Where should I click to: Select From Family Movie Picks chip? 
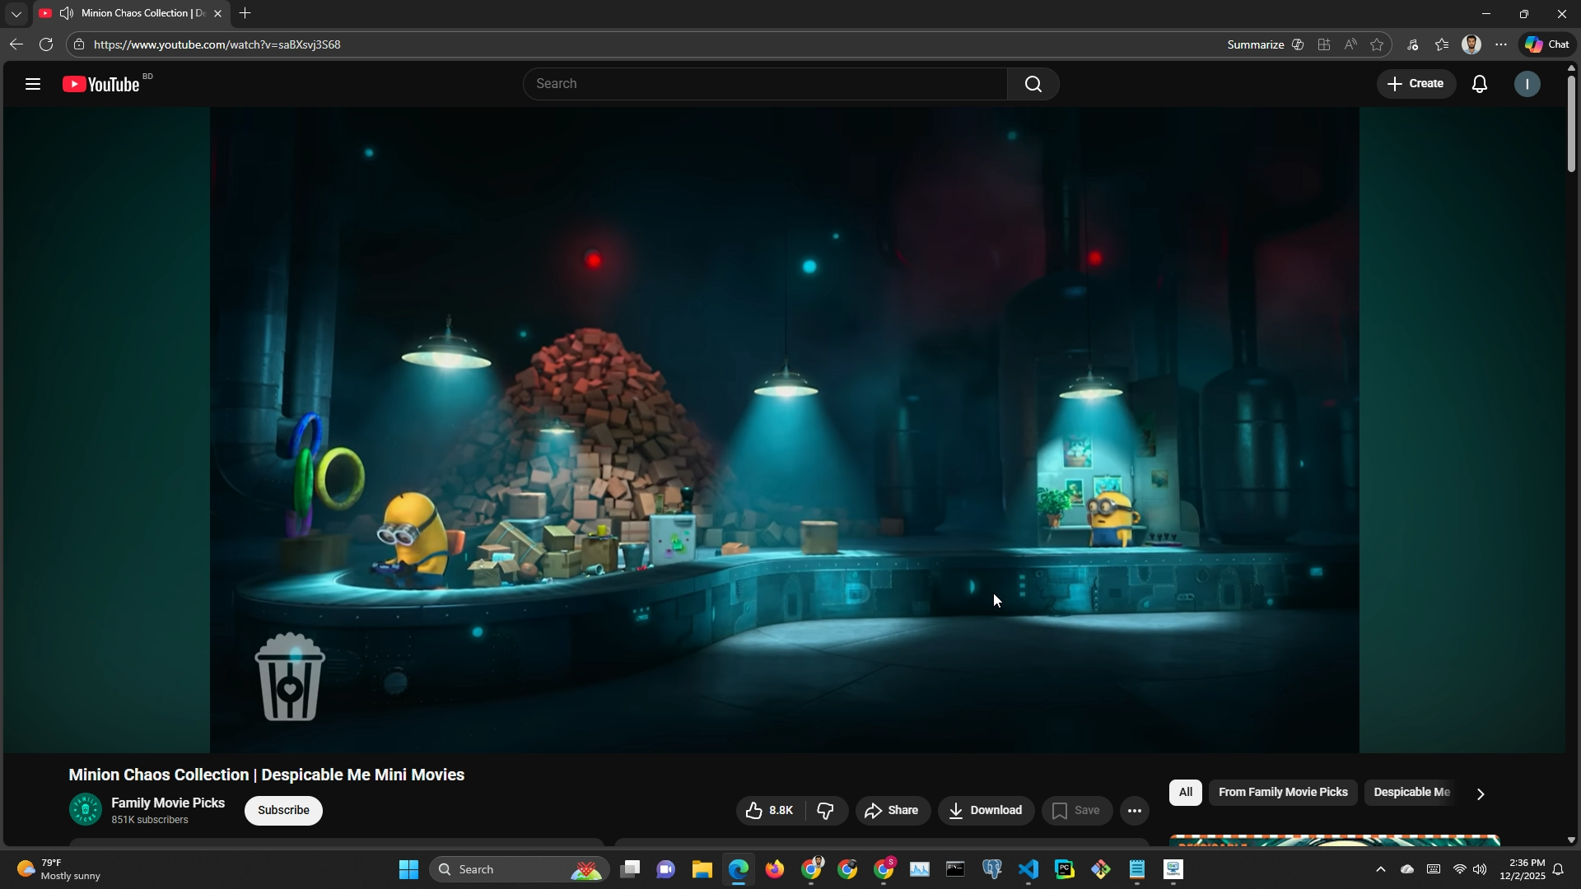coord(1282,793)
